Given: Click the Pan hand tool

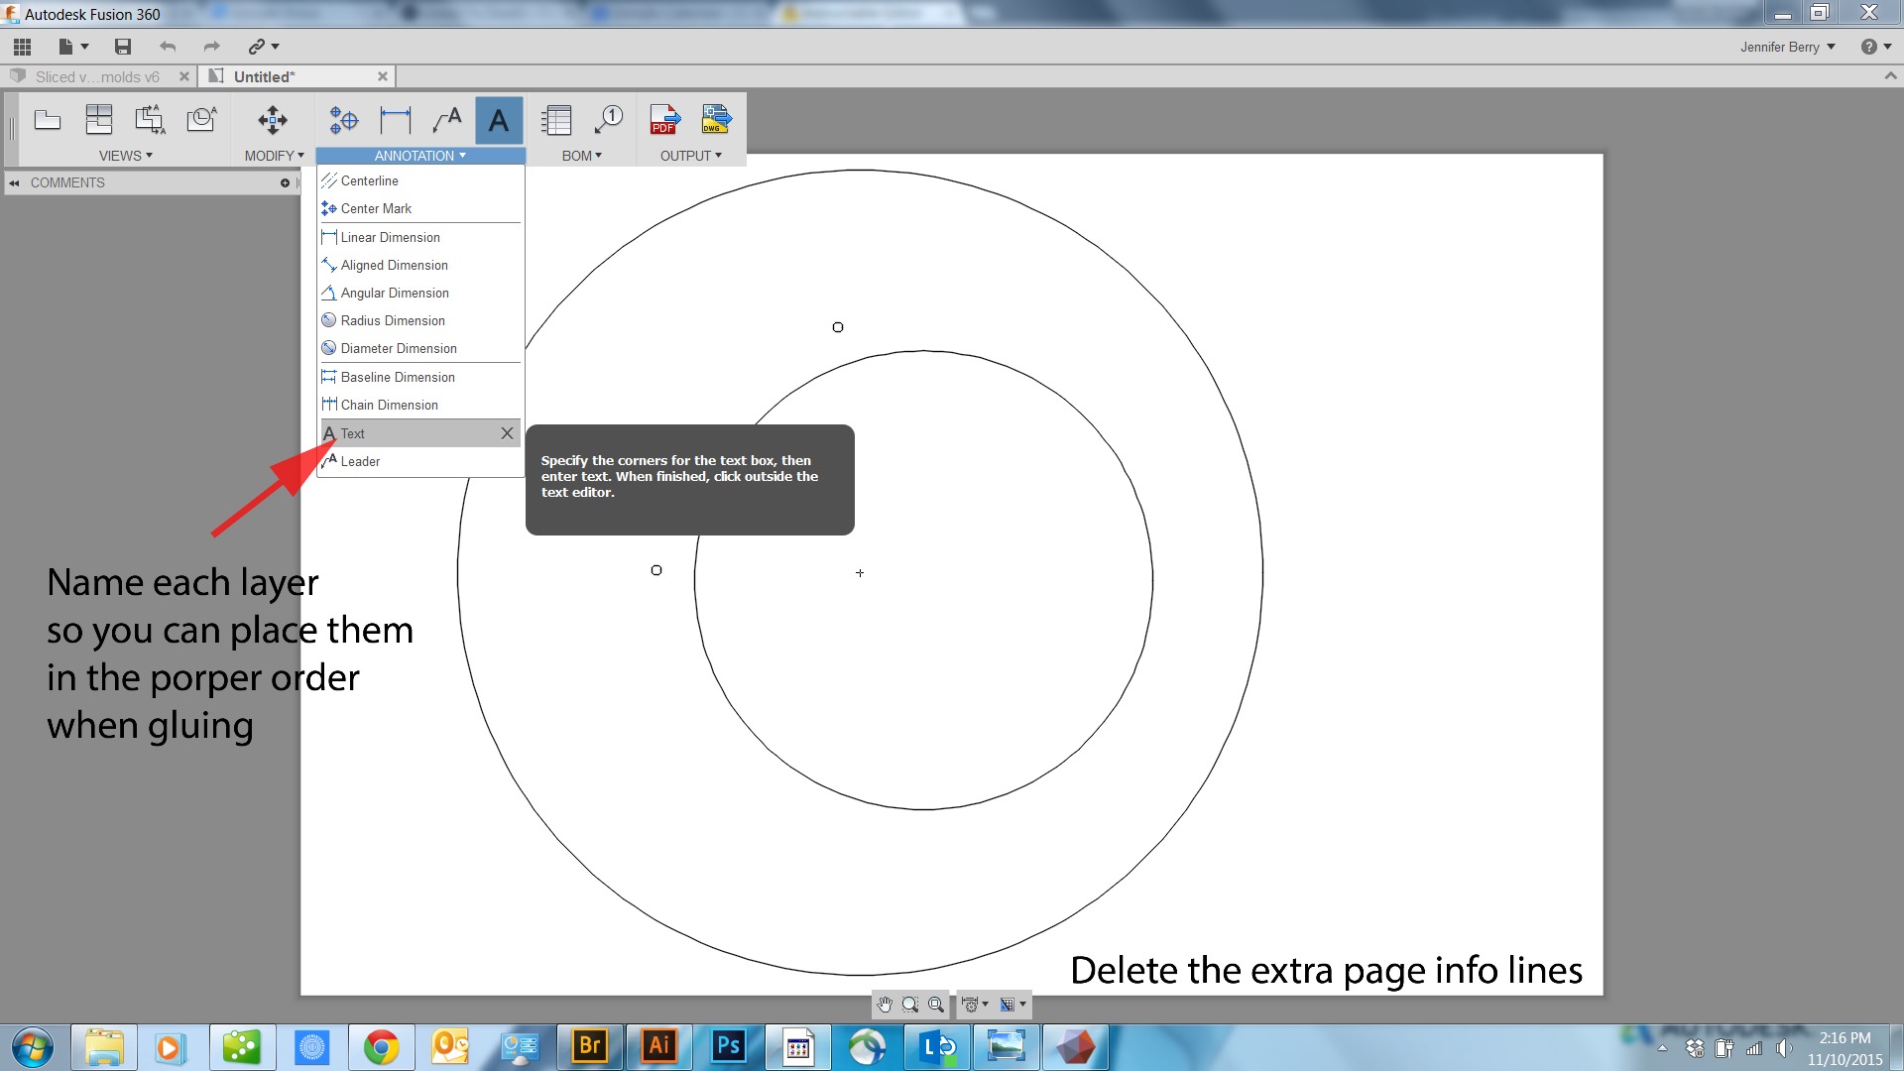Looking at the screenshot, I should [x=885, y=1005].
